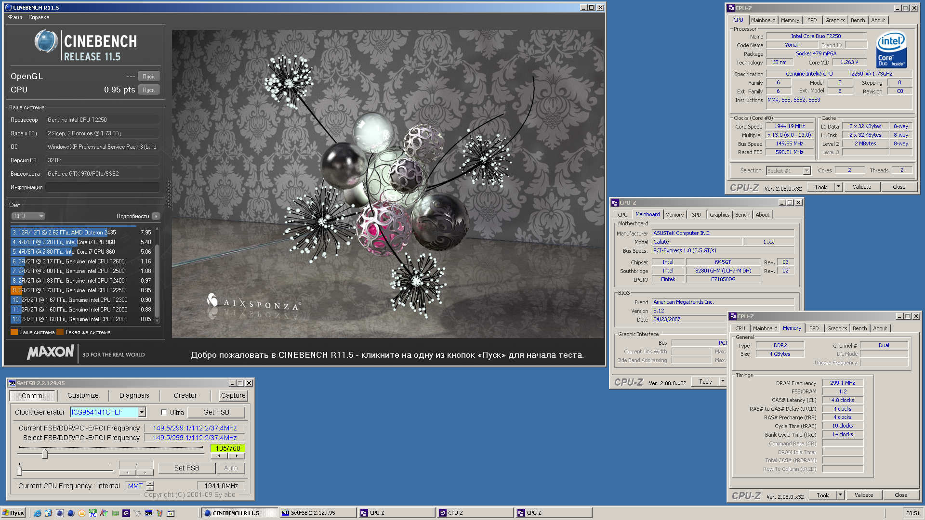This screenshot has width=925, height=520.
Task: Click the Set FSB button
Action: pos(186,468)
